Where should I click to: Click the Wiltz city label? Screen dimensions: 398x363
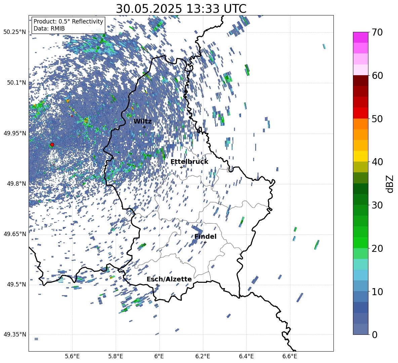point(143,122)
